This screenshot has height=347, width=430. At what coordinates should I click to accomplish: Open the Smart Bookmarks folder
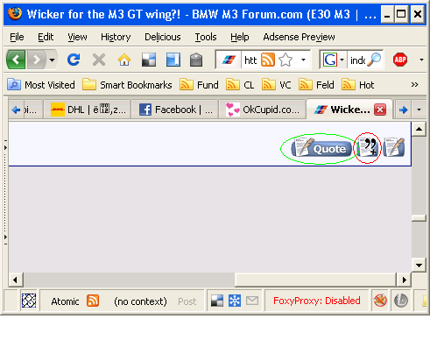127,85
